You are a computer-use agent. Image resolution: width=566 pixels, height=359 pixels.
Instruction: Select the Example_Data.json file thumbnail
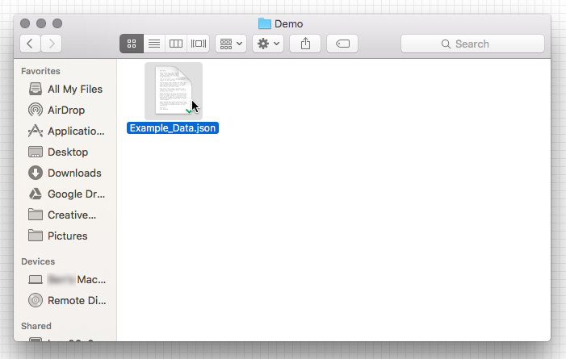tap(173, 90)
